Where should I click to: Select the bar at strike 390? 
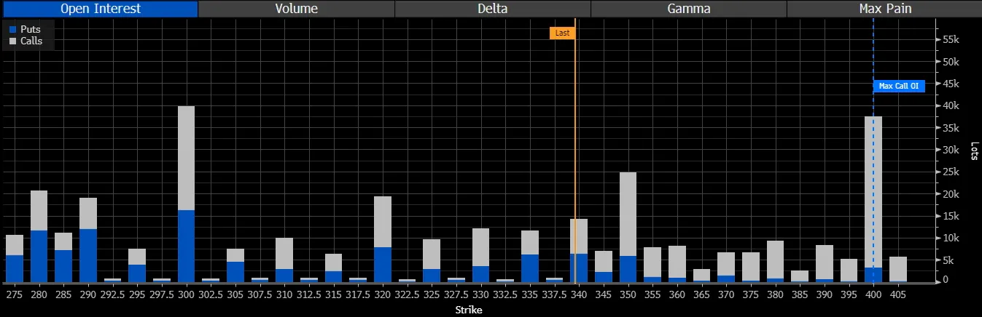(x=824, y=263)
